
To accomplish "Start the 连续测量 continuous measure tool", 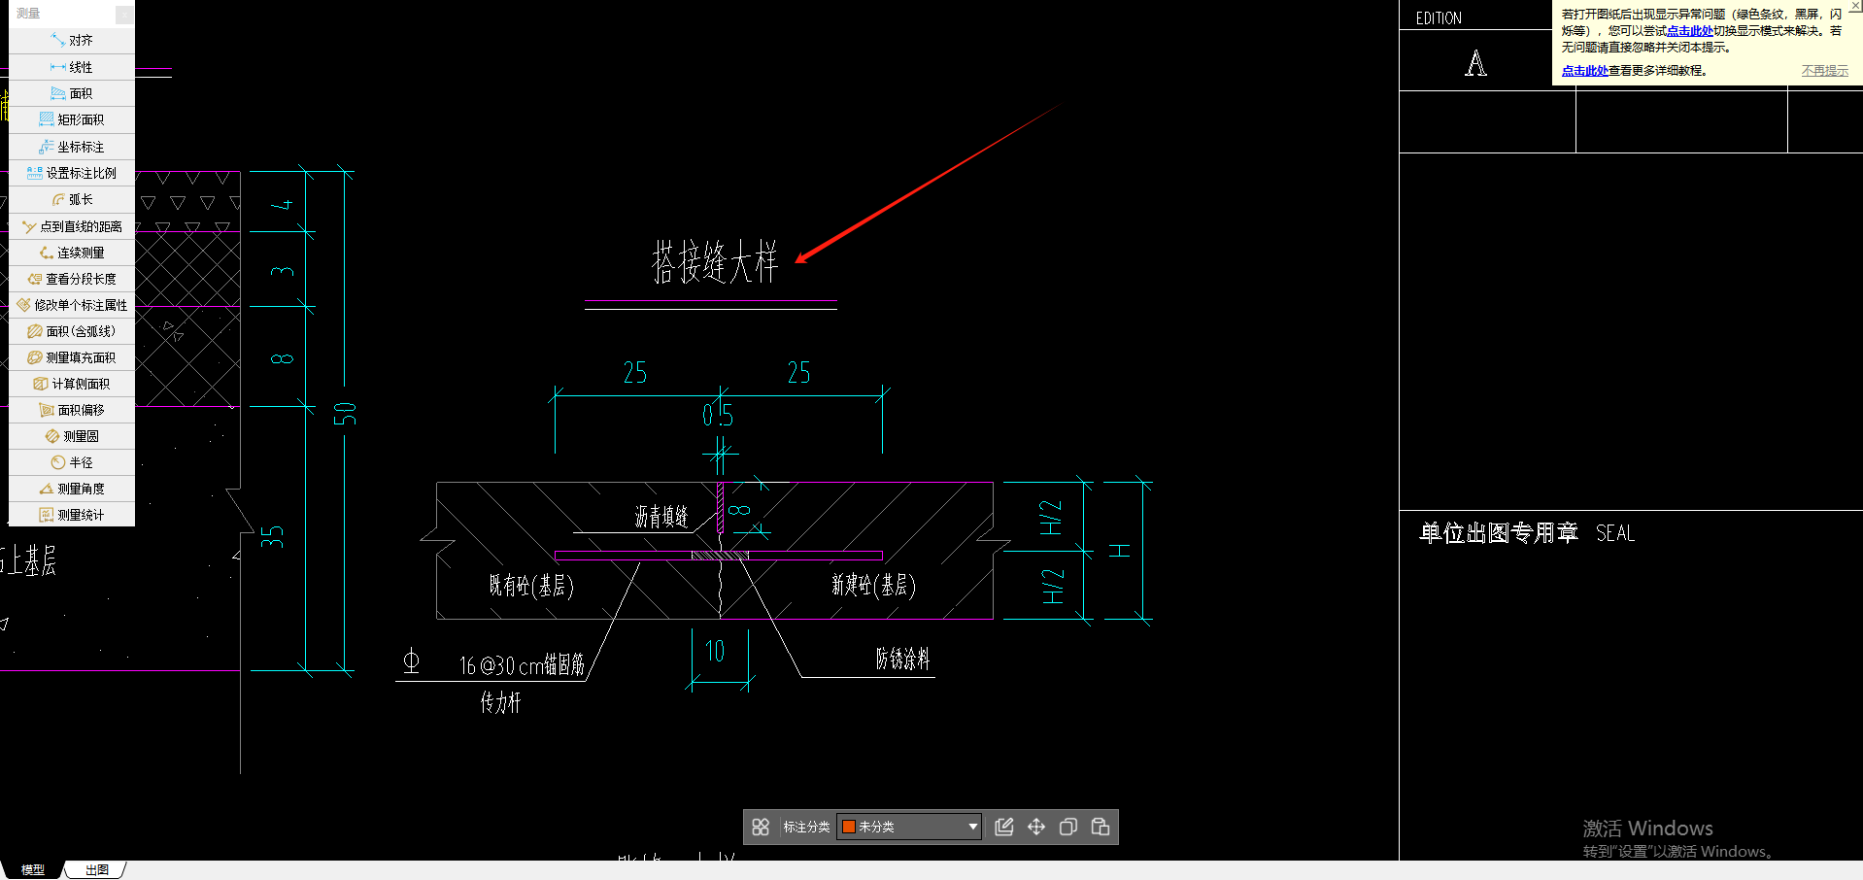I will coord(72,253).
